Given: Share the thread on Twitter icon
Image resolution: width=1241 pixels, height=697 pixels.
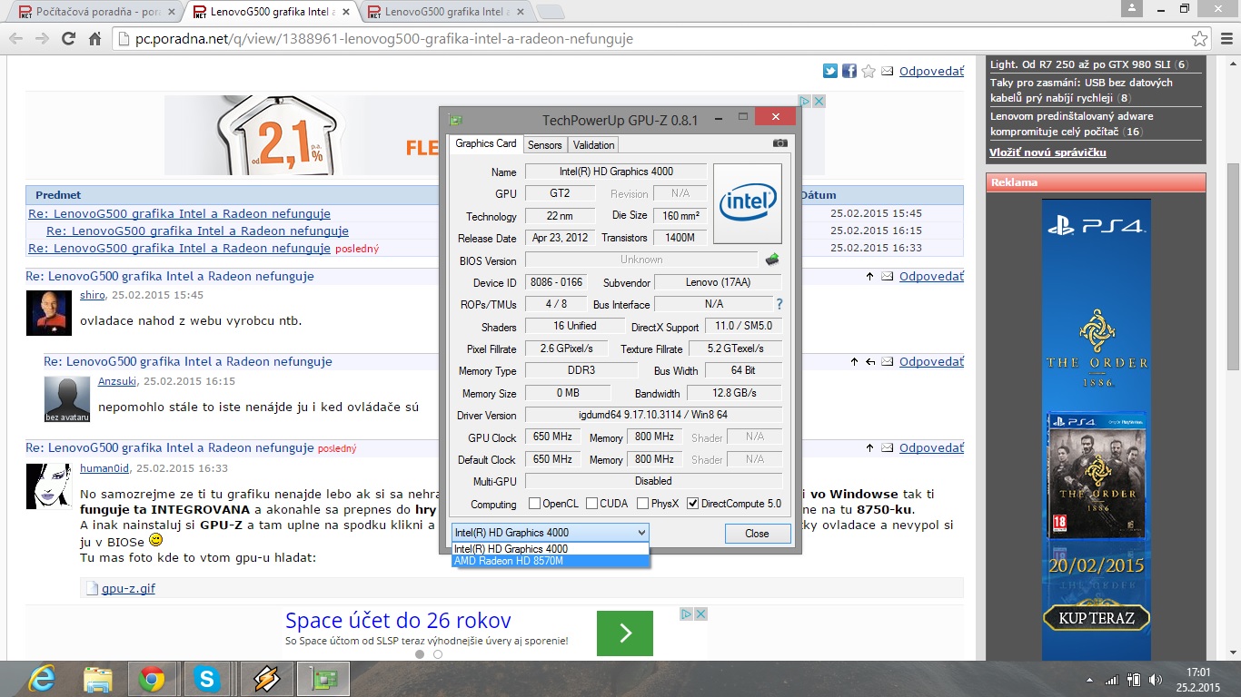Looking at the screenshot, I should pyautogui.click(x=830, y=71).
